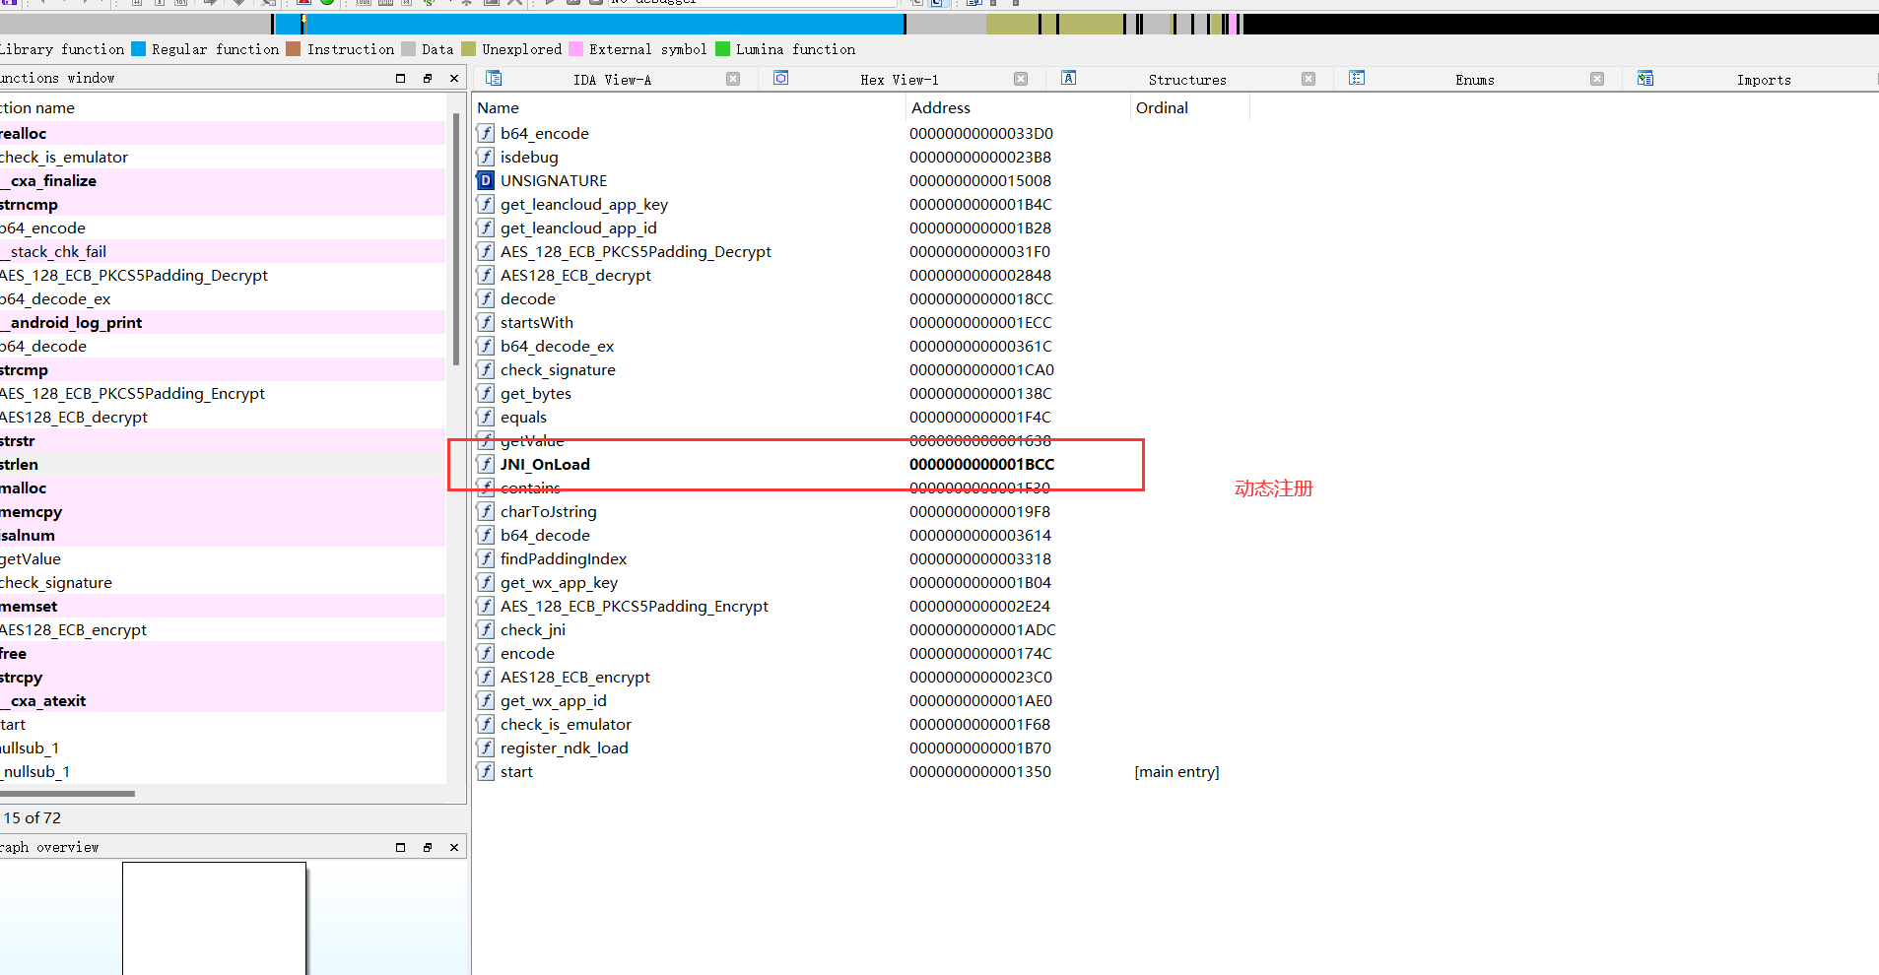Click the Unexplored olive legend swatch
Screen dimensions: 1879x975
(x=469, y=49)
